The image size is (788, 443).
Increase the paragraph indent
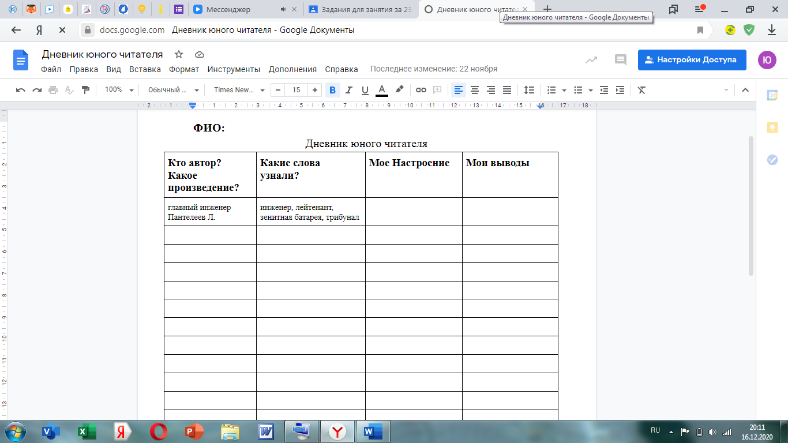point(620,90)
